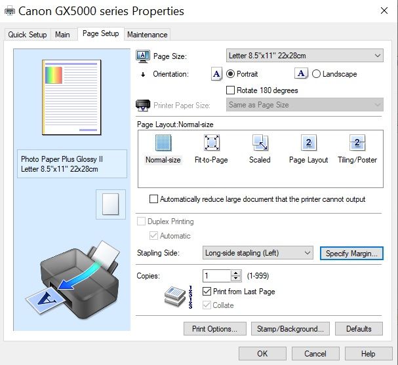This screenshot has height=365, width=398.
Task: Select the Landscape radio button
Action: point(317,74)
